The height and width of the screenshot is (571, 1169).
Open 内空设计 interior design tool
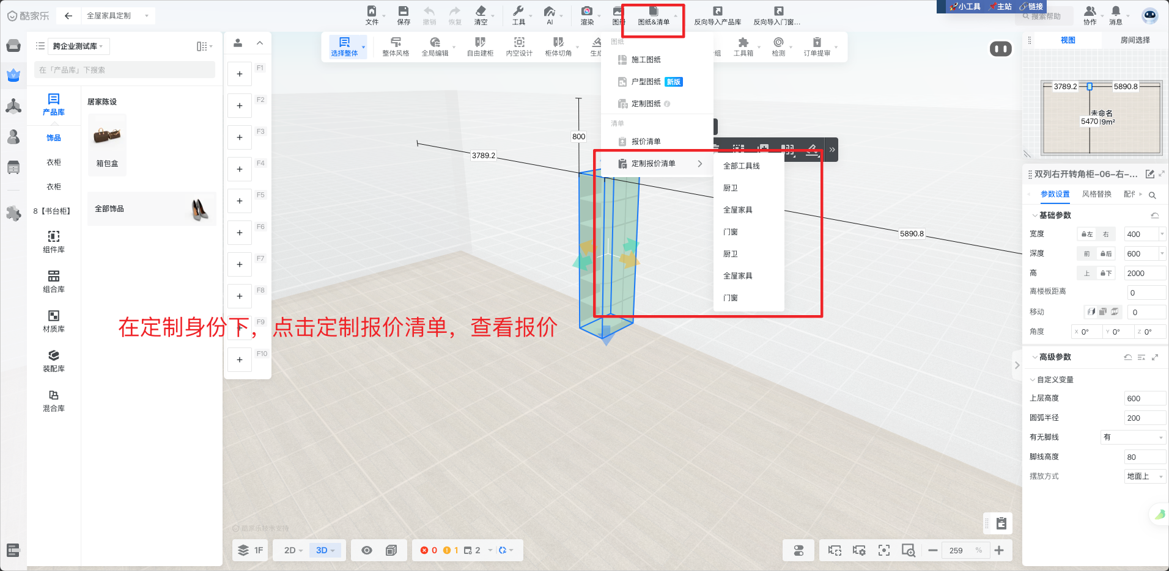tap(518, 46)
